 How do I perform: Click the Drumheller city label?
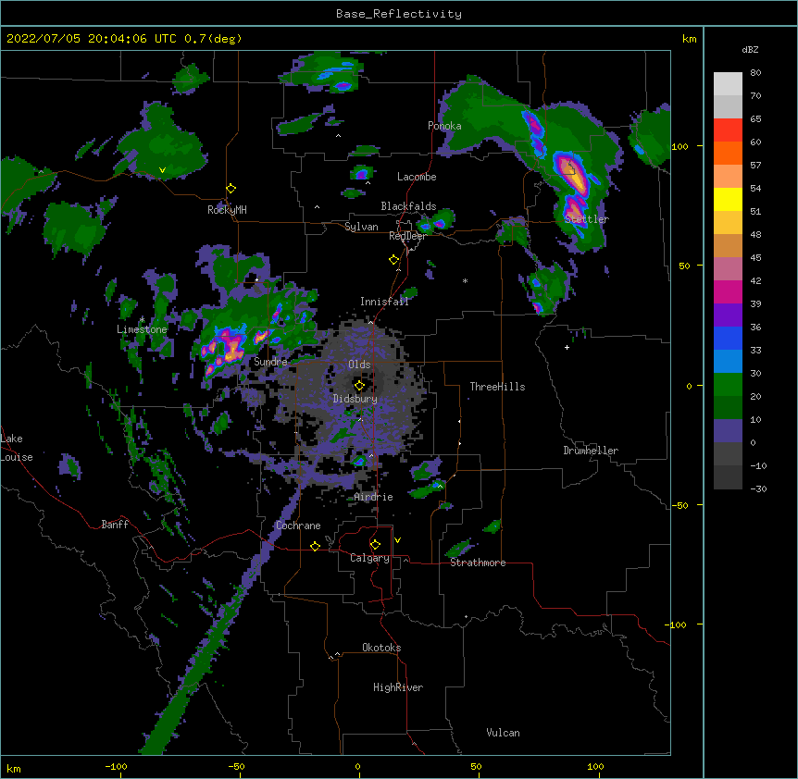click(x=591, y=451)
